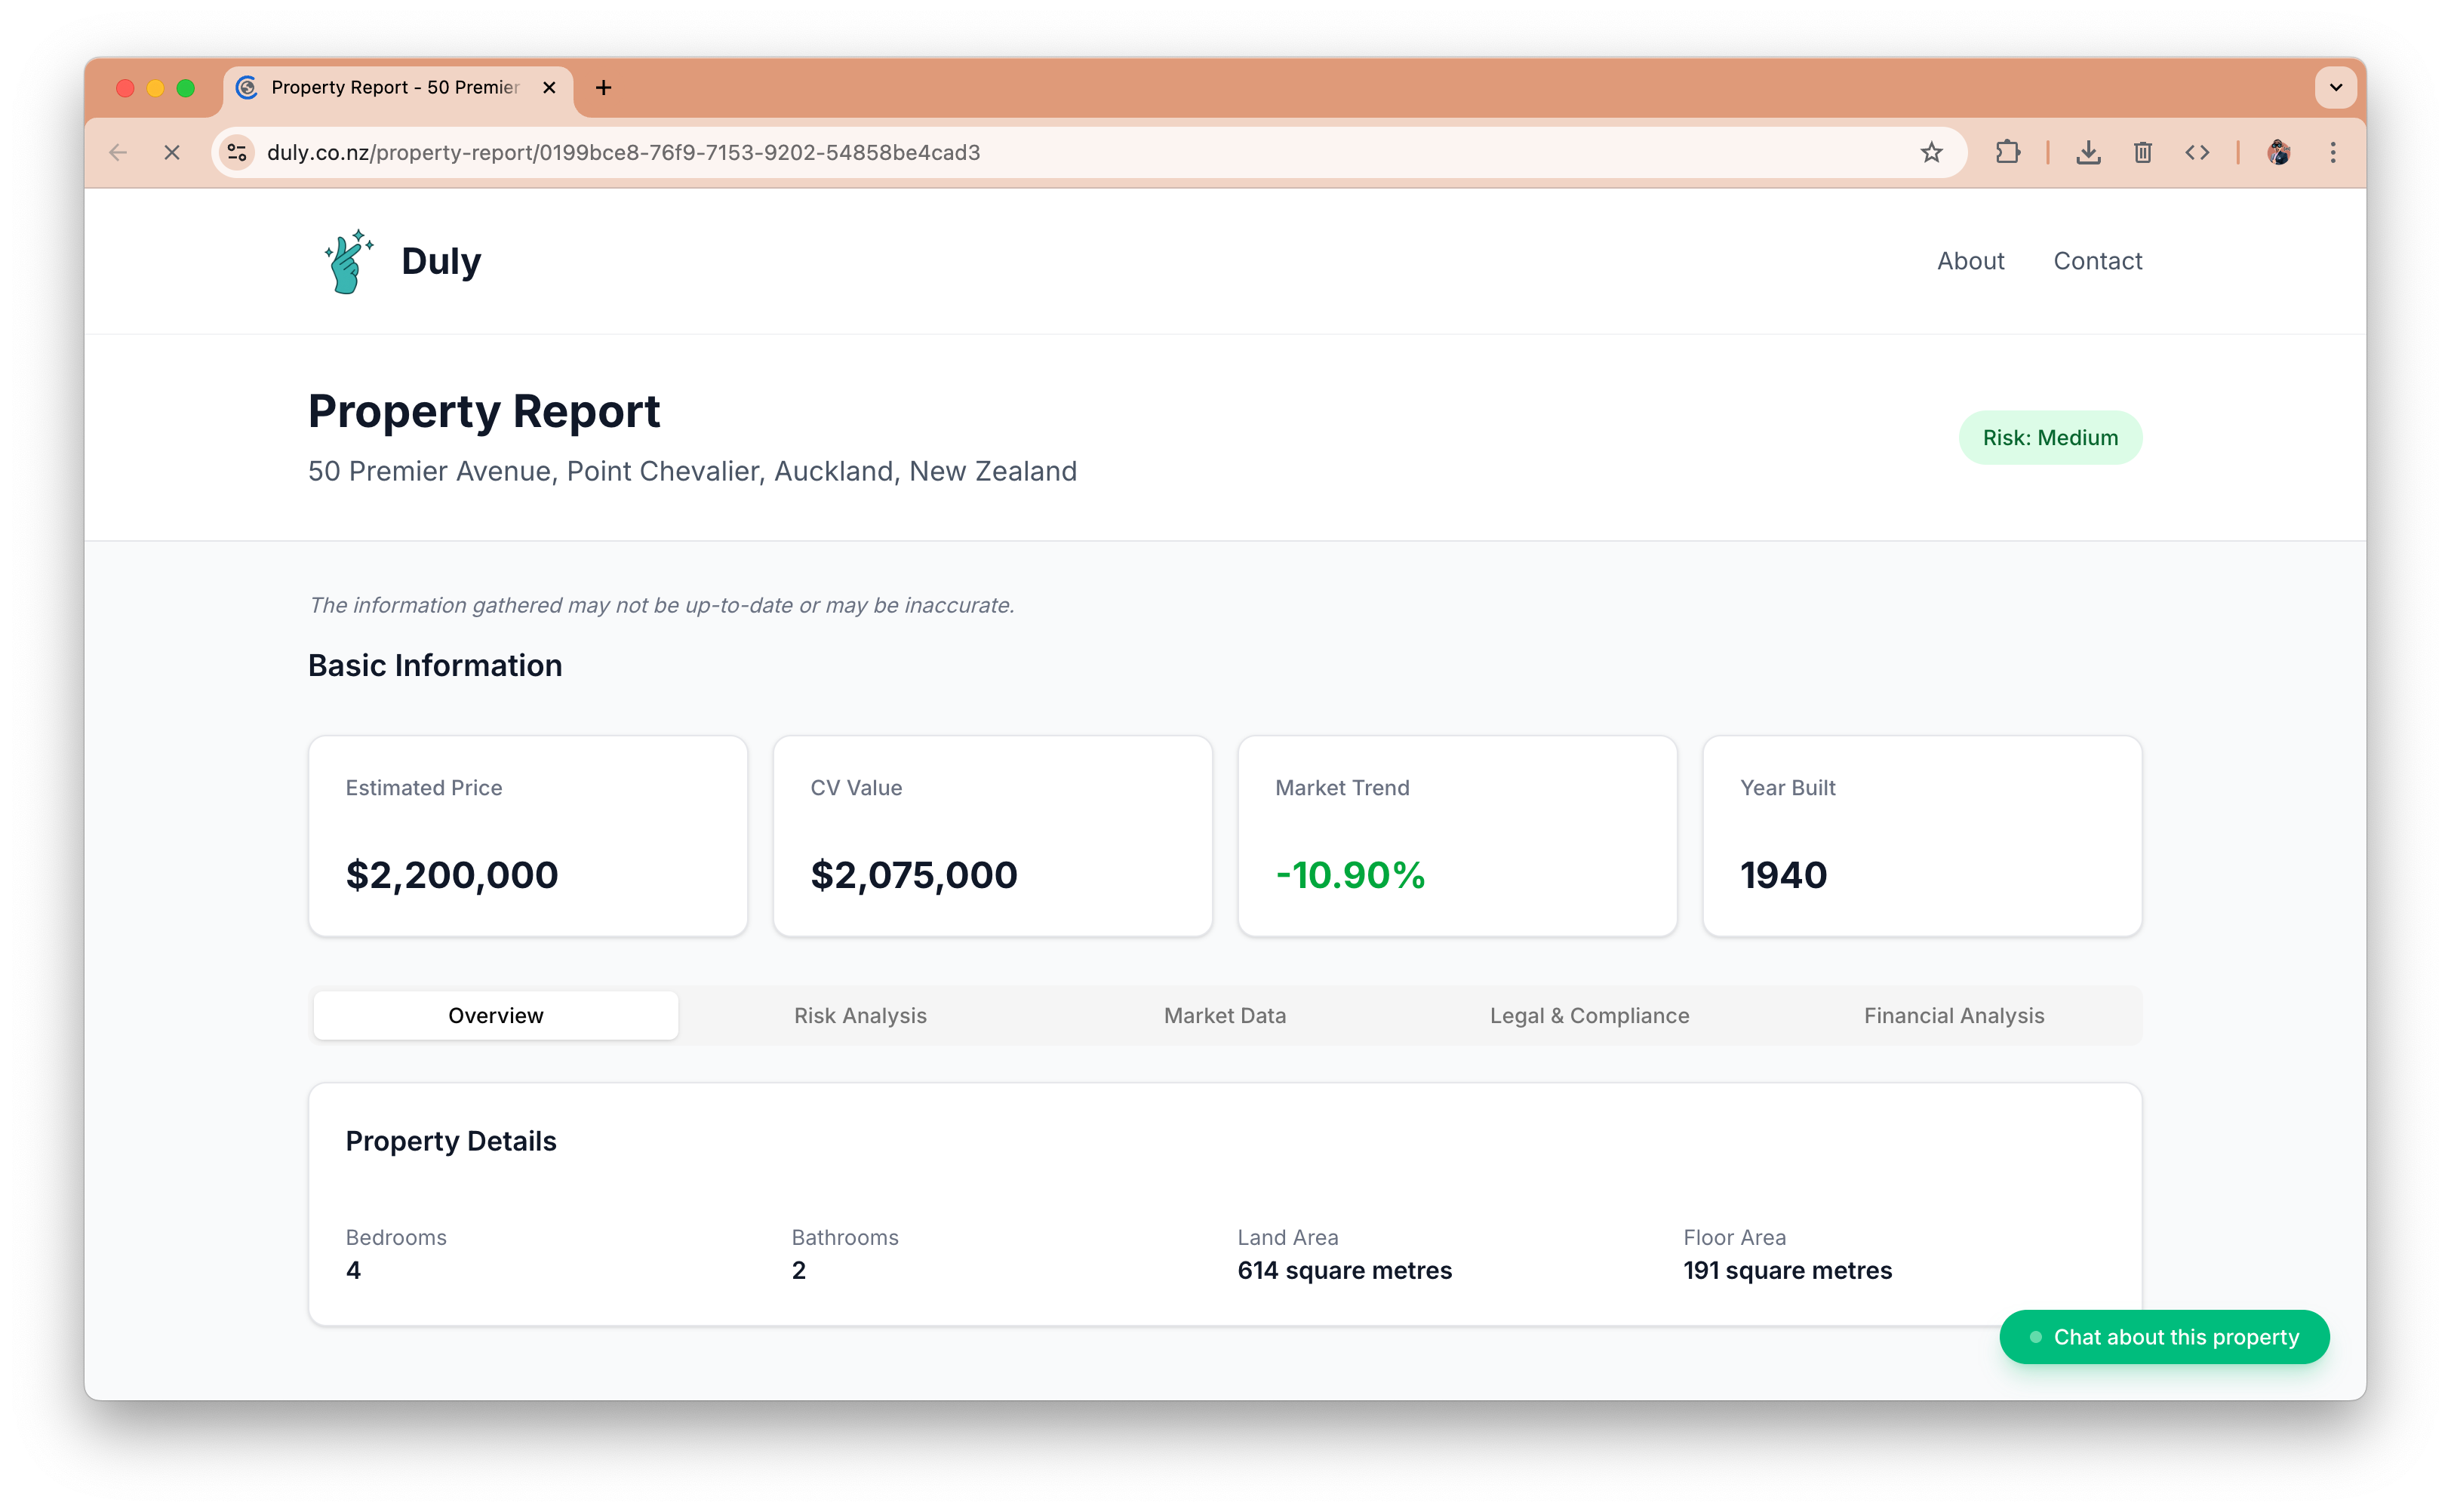
Task: Expand the tab search dropdown arrow
Action: 2335,87
